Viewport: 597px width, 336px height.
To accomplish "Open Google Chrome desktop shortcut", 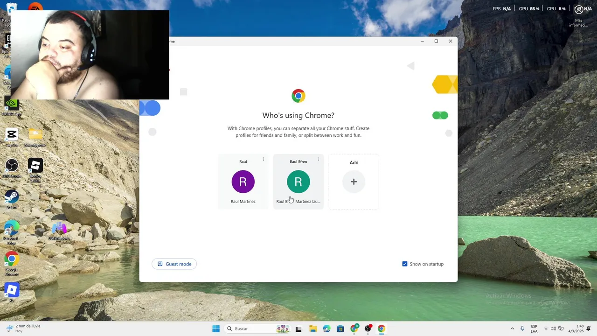I will pos(12,263).
